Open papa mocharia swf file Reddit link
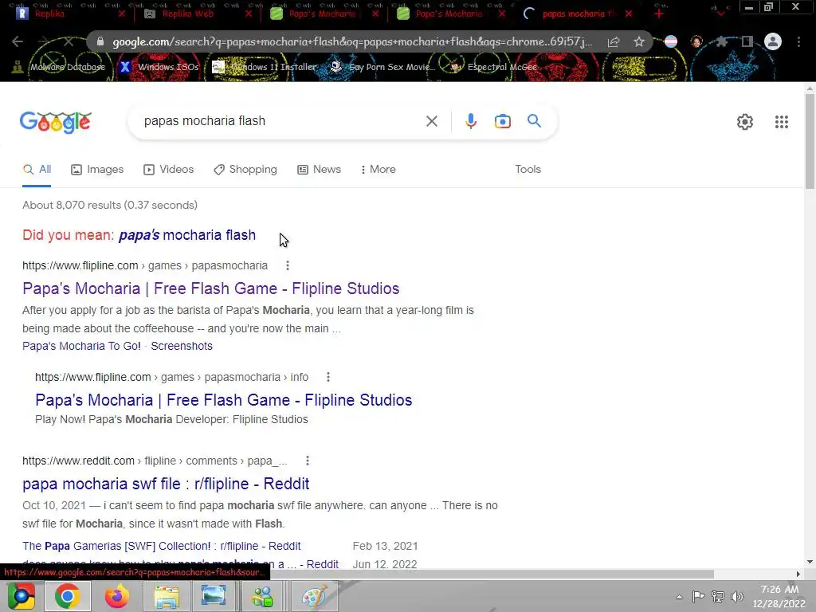816x612 pixels. click(166, 484)
